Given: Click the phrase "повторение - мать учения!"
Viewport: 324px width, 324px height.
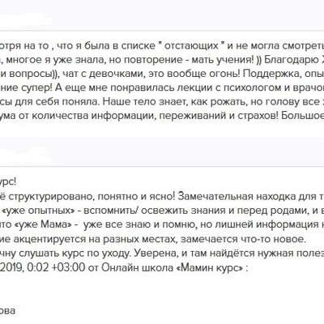Looking at the screenshot, I should 182,60.
